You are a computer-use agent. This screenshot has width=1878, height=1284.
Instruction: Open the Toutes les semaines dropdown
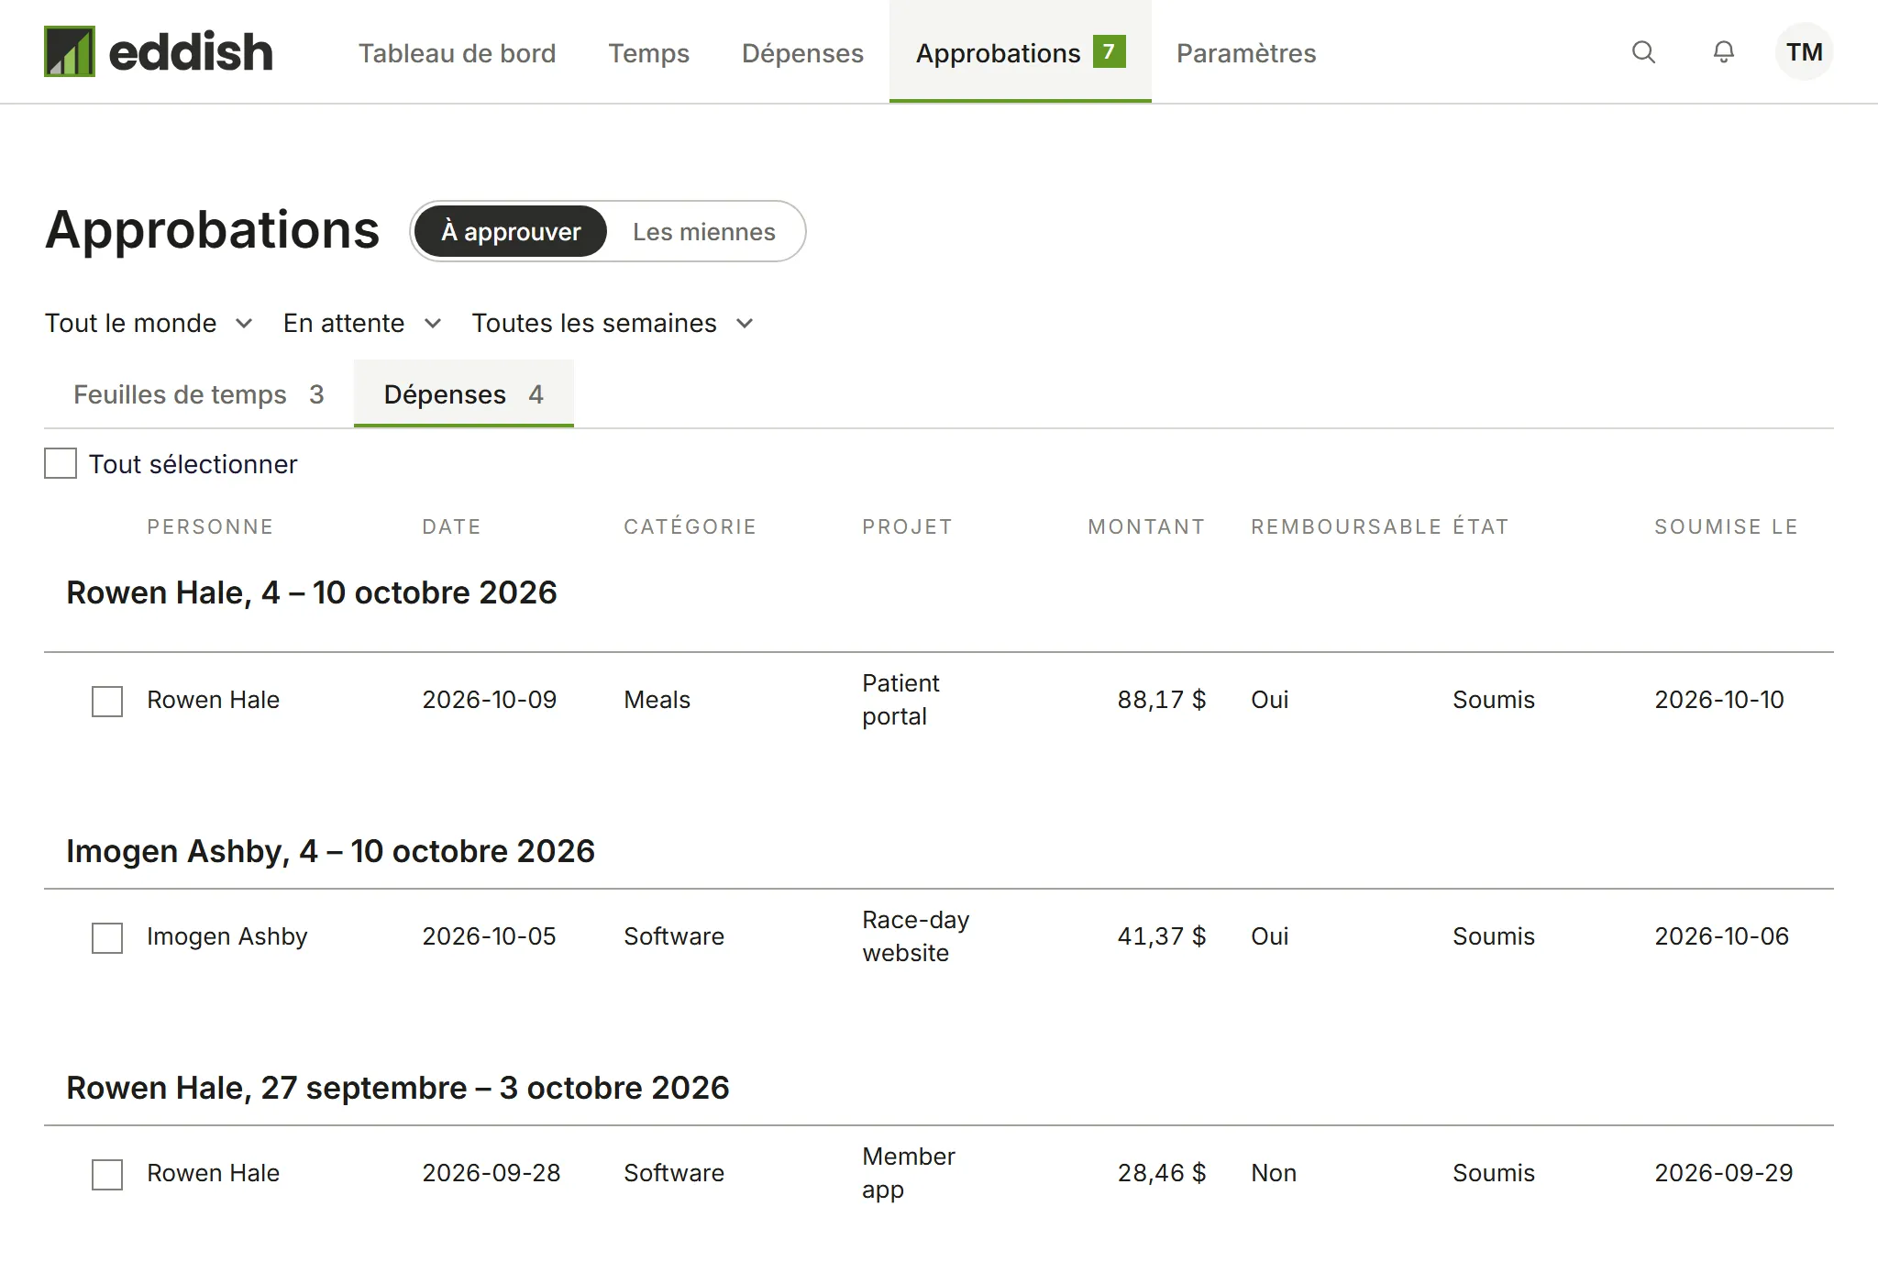click(x=613, y=323)
